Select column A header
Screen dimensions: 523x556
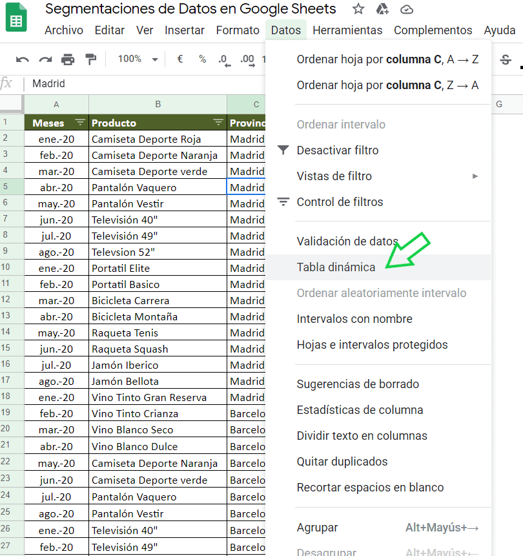pos(56,104)
